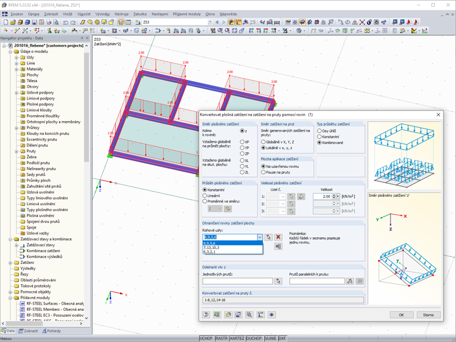Click the previous load case arrow
Viewport: 456px width, 342px height.
(217, 22)
